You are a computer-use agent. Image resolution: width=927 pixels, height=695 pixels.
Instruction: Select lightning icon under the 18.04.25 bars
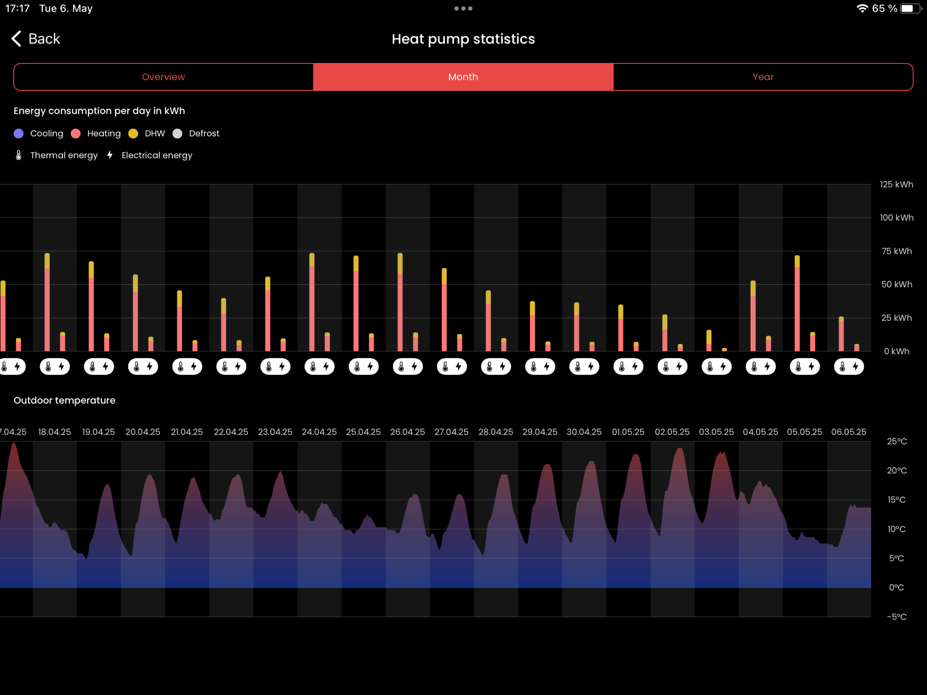(62, 367)
